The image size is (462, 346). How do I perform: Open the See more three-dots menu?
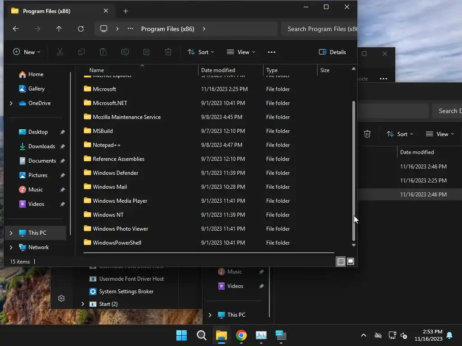tap(271, 52)
